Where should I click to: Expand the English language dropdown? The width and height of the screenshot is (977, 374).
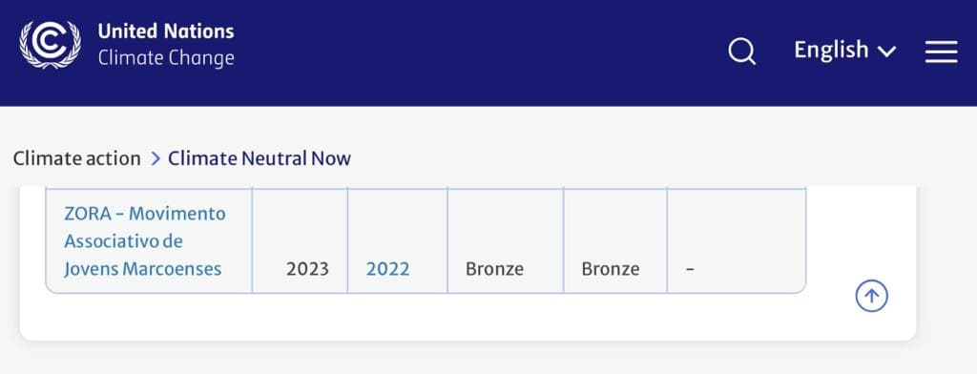click(844, 50)
